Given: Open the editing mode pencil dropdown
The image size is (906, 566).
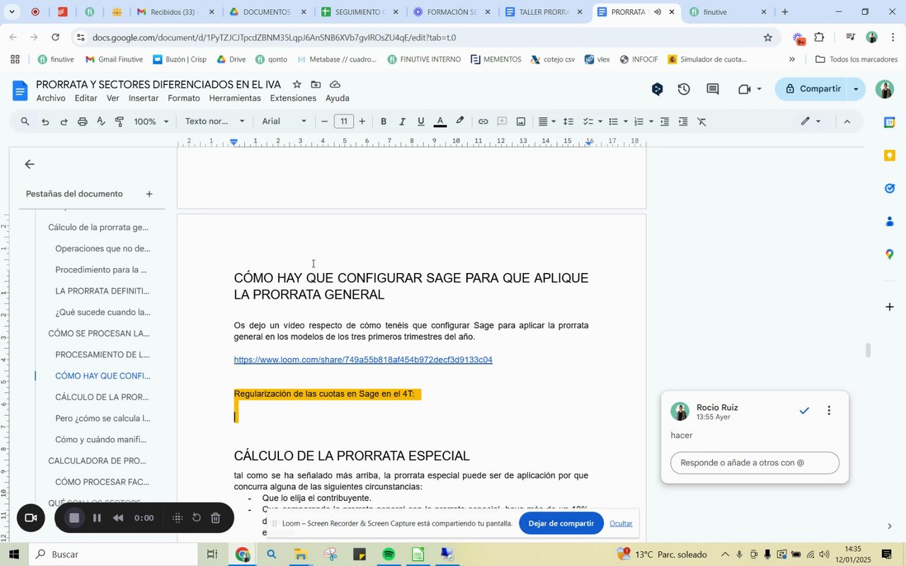Looking at the screenshot, I should pyautogui.click(x=810, y=122).
